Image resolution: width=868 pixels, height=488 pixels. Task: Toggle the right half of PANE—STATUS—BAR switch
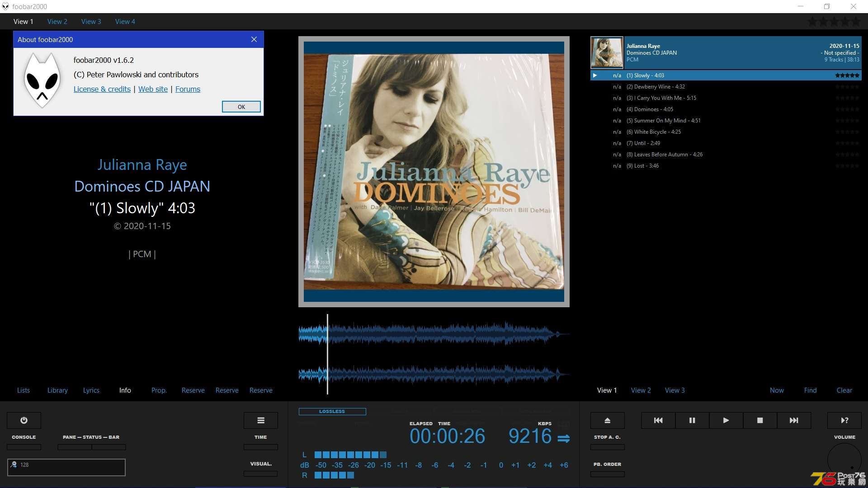tap(109, 447)
